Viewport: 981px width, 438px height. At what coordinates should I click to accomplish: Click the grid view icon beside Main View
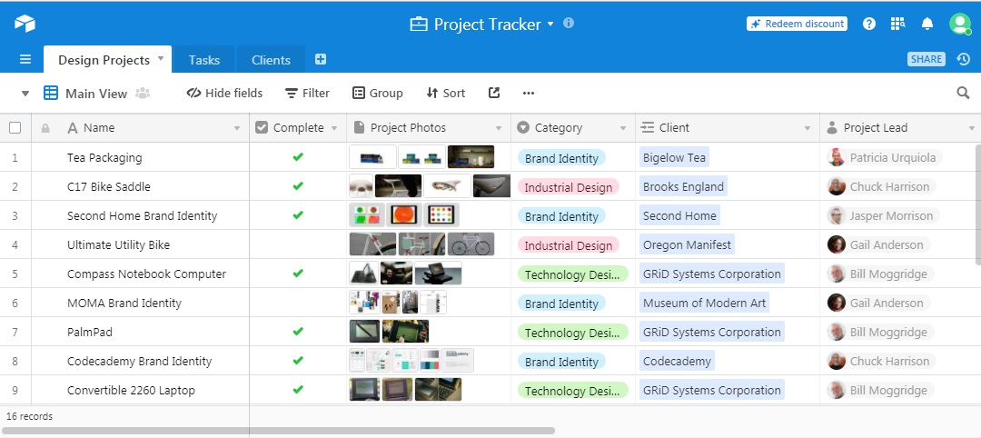coord(51,94)
